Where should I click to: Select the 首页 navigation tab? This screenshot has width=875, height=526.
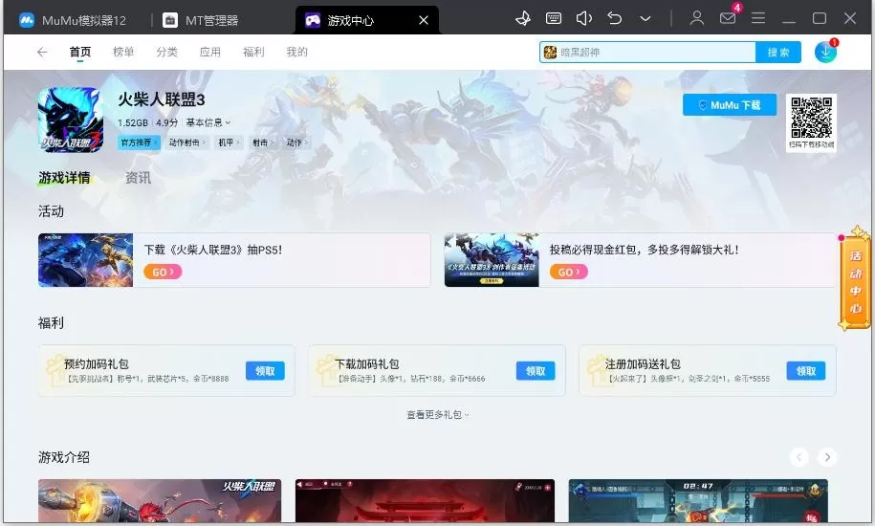pyautogui.click(x=79, y=52)
